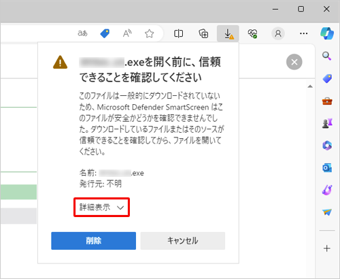Toggle the split screen icon
340x279 pixels.
pos(178,33)
